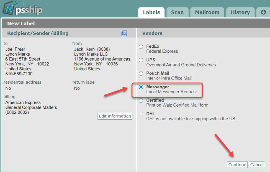Switch to the Labels tab

[151, 12]
